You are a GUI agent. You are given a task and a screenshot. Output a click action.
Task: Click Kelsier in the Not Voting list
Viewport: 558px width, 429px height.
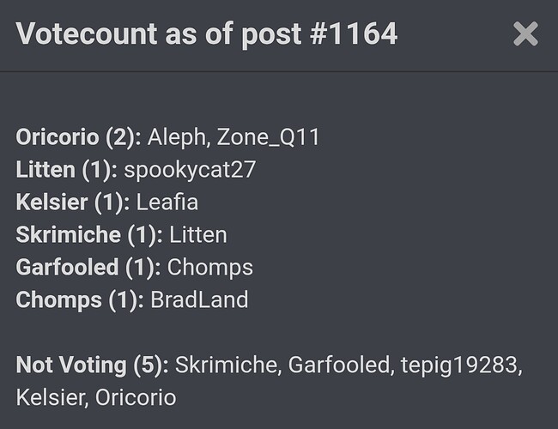point(52,398)
